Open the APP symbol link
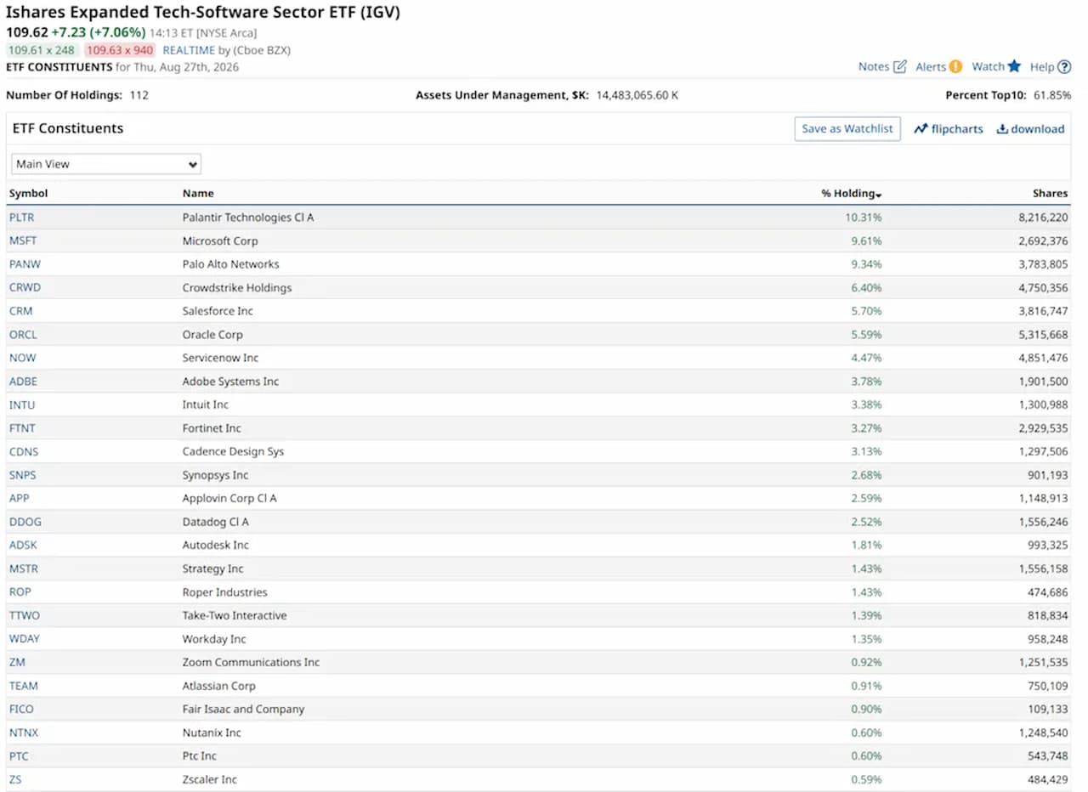Viewport: 1088px width, 792px height. pos(20,498)
